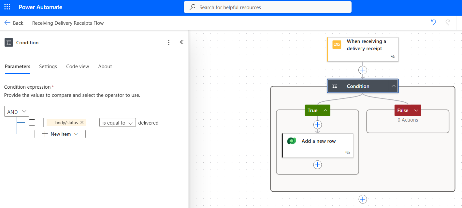Click the 'Provide the values to compare' description text
Image resolution: width=462 pixels, height=208 pixels.
pos(72,95)
